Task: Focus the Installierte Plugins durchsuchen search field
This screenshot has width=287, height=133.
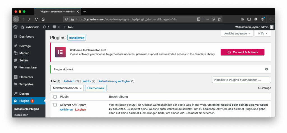Action: (x=241, y=80)
